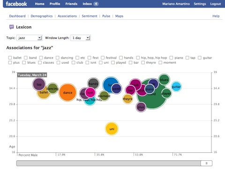Open Friends in the top bar
Viewport: 225px width, 171px height.
71,4
